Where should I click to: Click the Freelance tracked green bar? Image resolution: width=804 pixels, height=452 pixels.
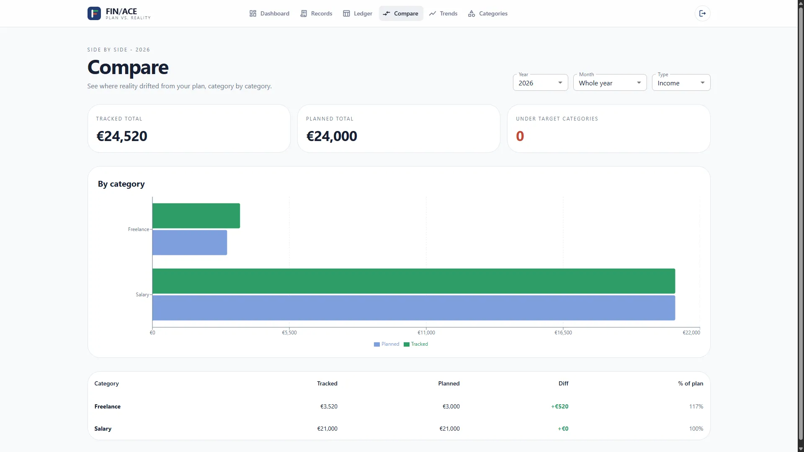(x=196, y=216)
